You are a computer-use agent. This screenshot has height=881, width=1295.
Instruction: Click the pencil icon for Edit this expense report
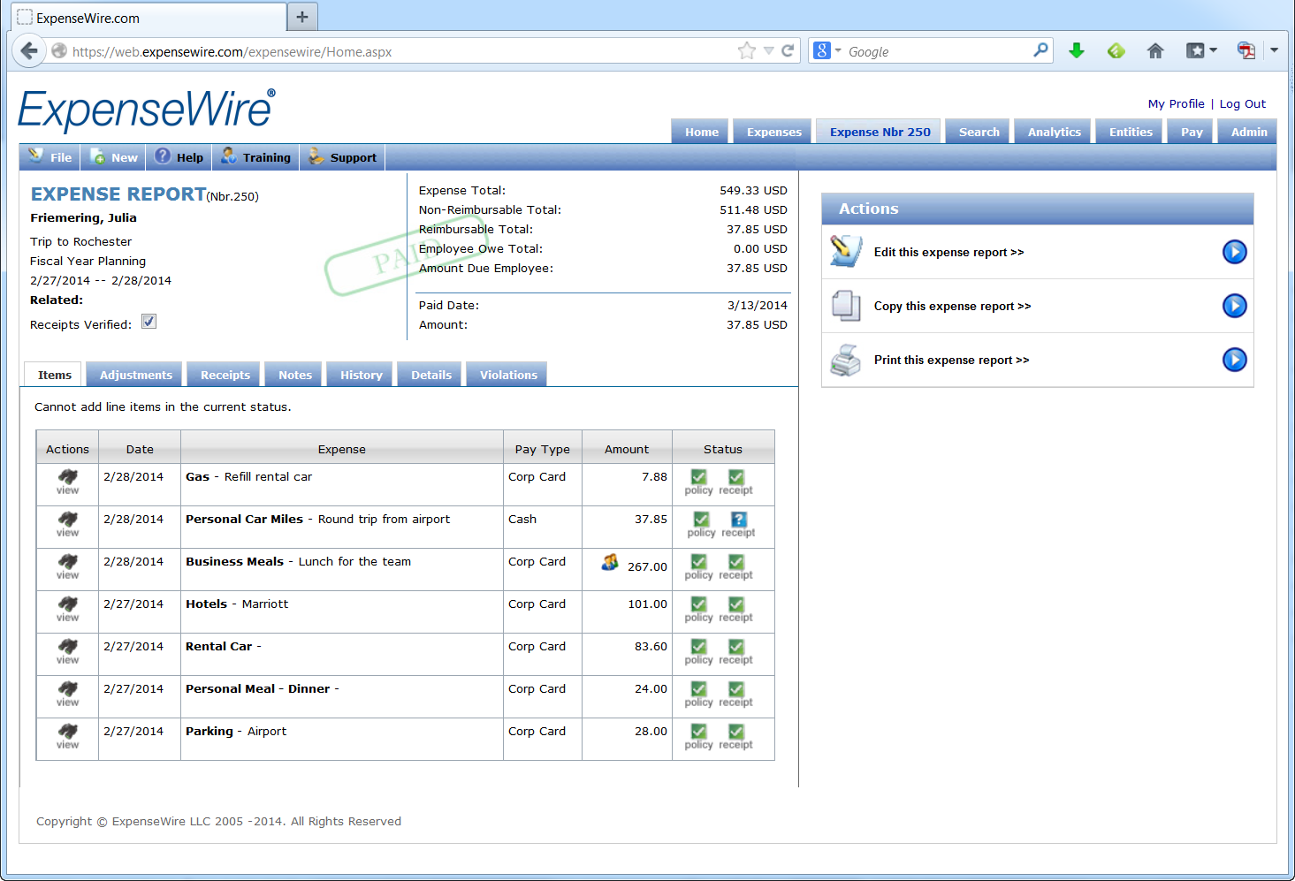845,252
